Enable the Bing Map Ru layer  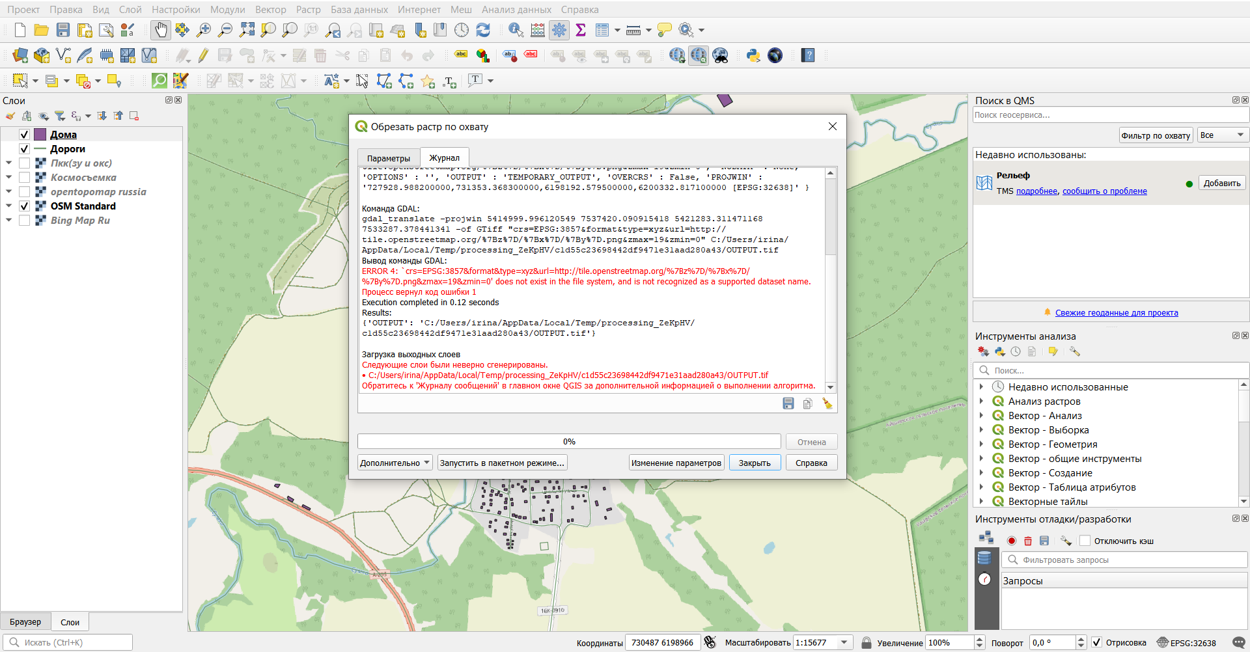click(x=24, y=221)
